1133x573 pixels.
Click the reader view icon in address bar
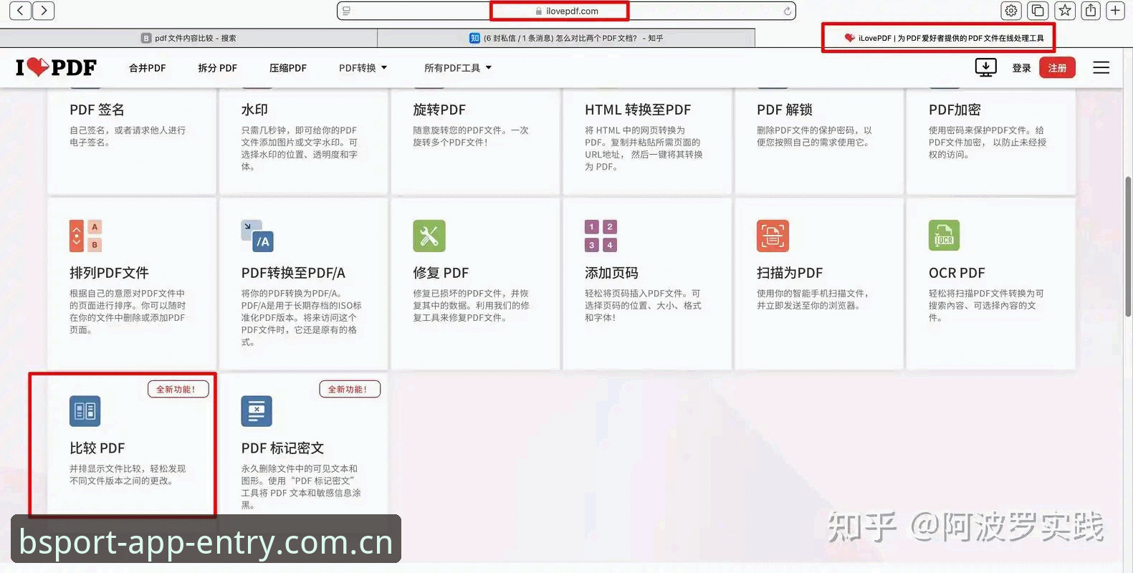coord(346,11)
